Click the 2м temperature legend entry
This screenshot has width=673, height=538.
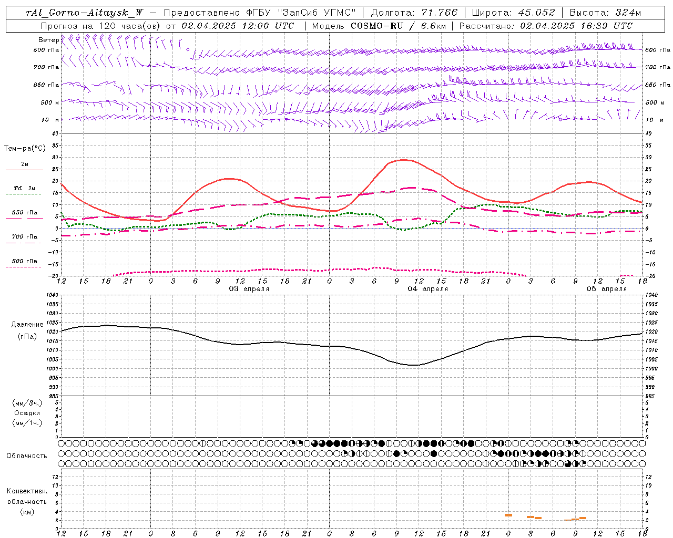(x=25, y=164)
